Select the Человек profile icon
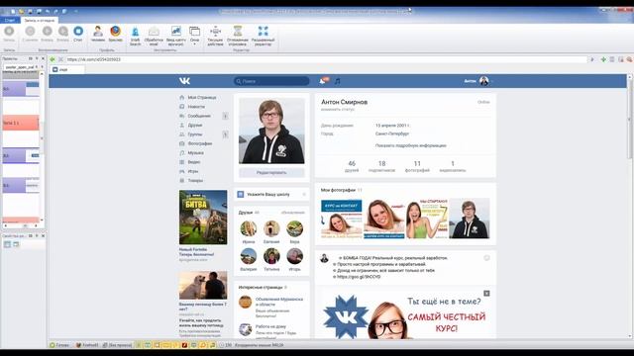634x356 pixels. [97, 34]
